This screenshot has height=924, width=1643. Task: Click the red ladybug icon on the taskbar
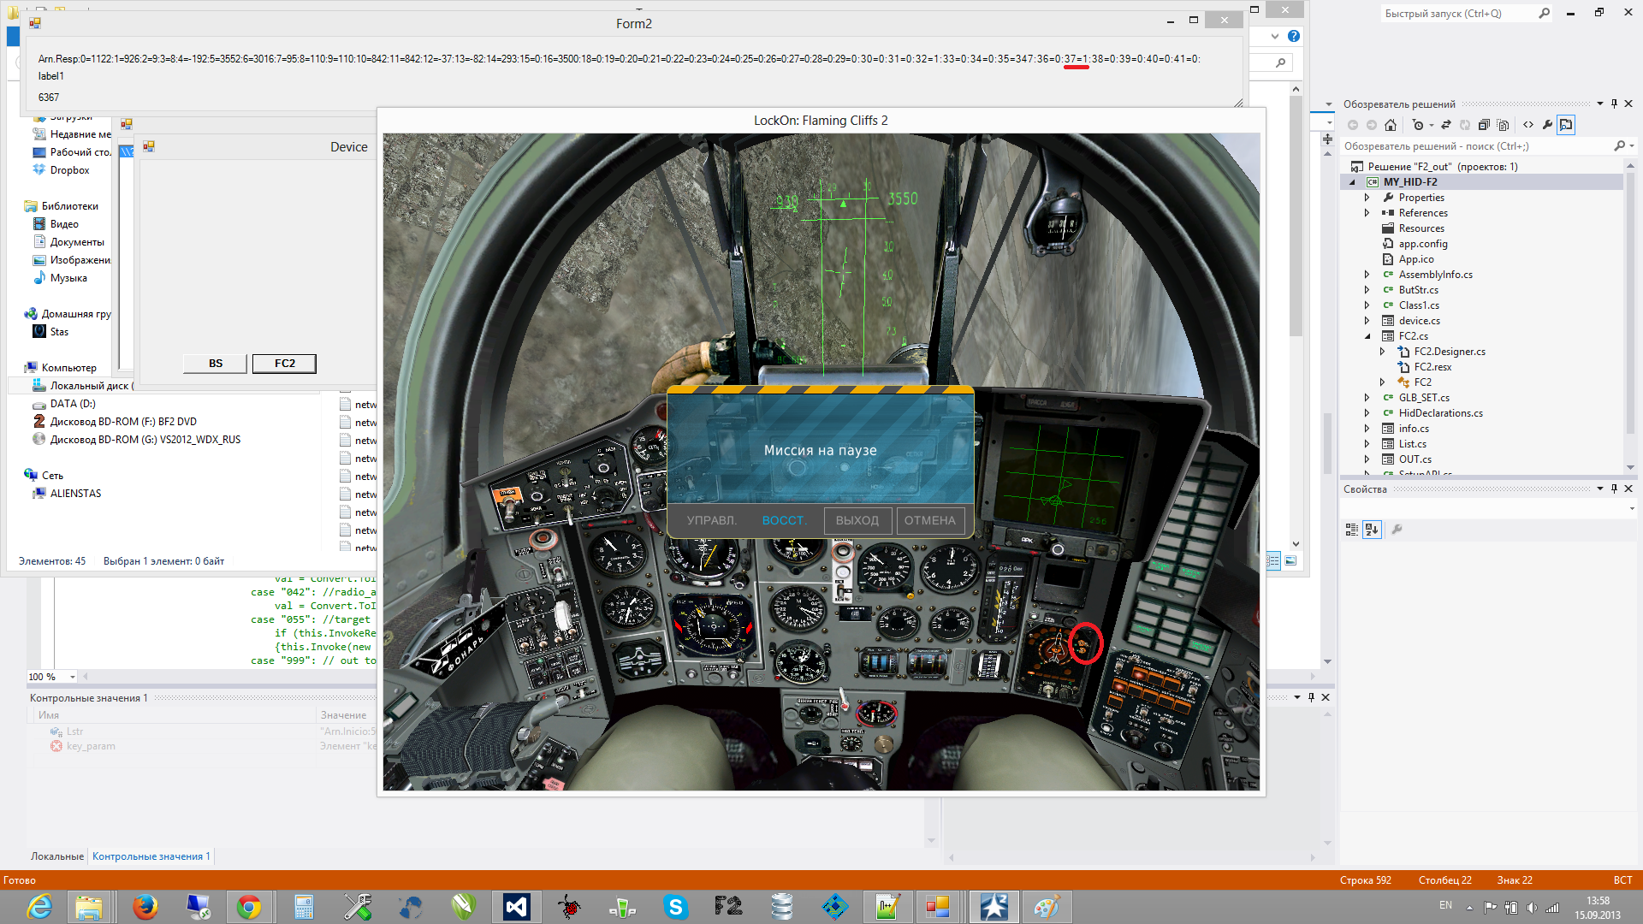click(x=569, y=907)
